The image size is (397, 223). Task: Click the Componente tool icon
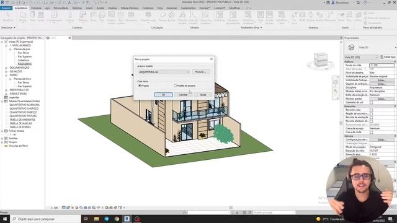pos(54,15)
